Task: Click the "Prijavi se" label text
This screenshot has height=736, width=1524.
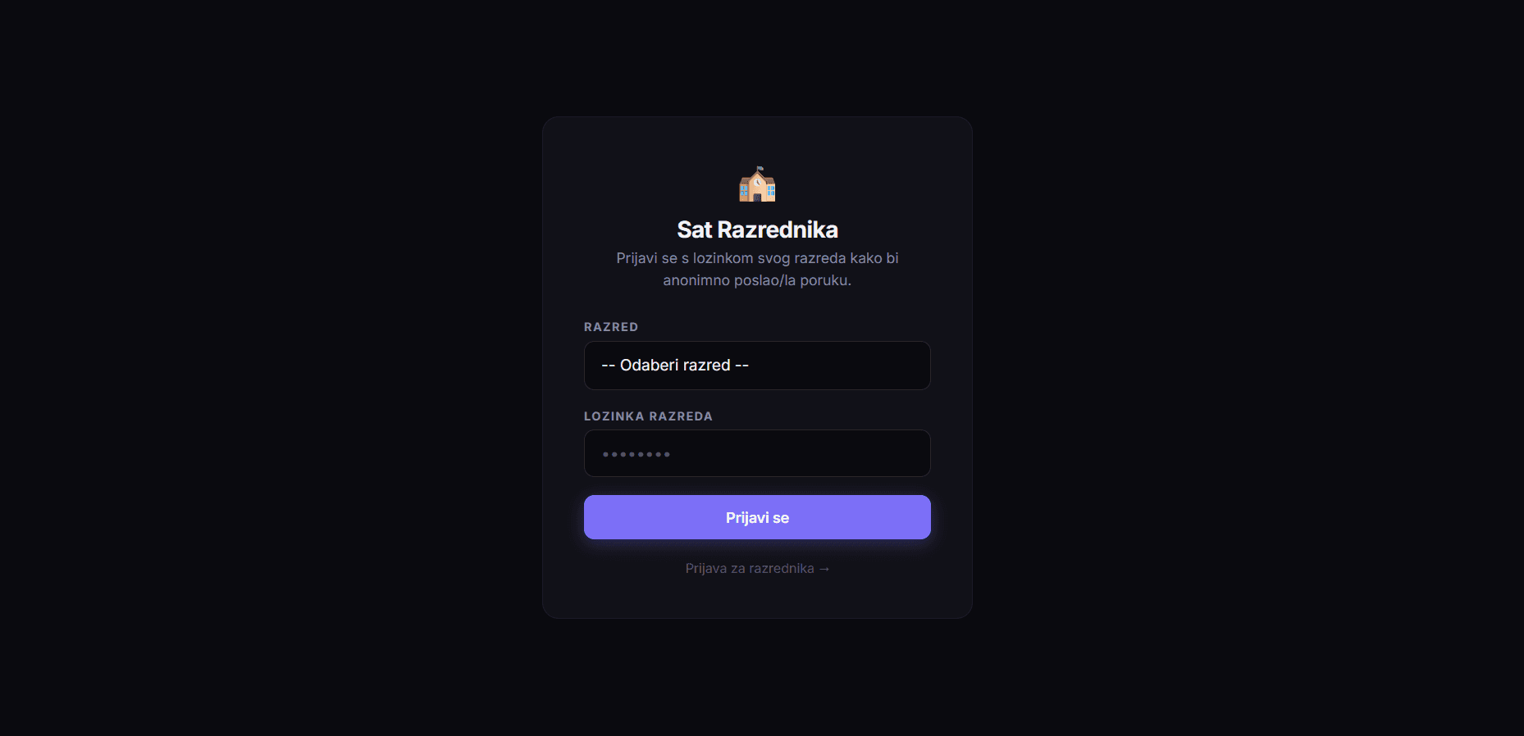Action: pos(757,518)
